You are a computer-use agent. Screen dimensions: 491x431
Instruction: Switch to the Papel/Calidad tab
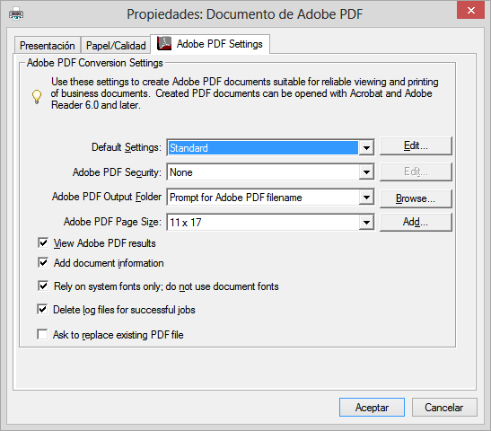point(116,46)
